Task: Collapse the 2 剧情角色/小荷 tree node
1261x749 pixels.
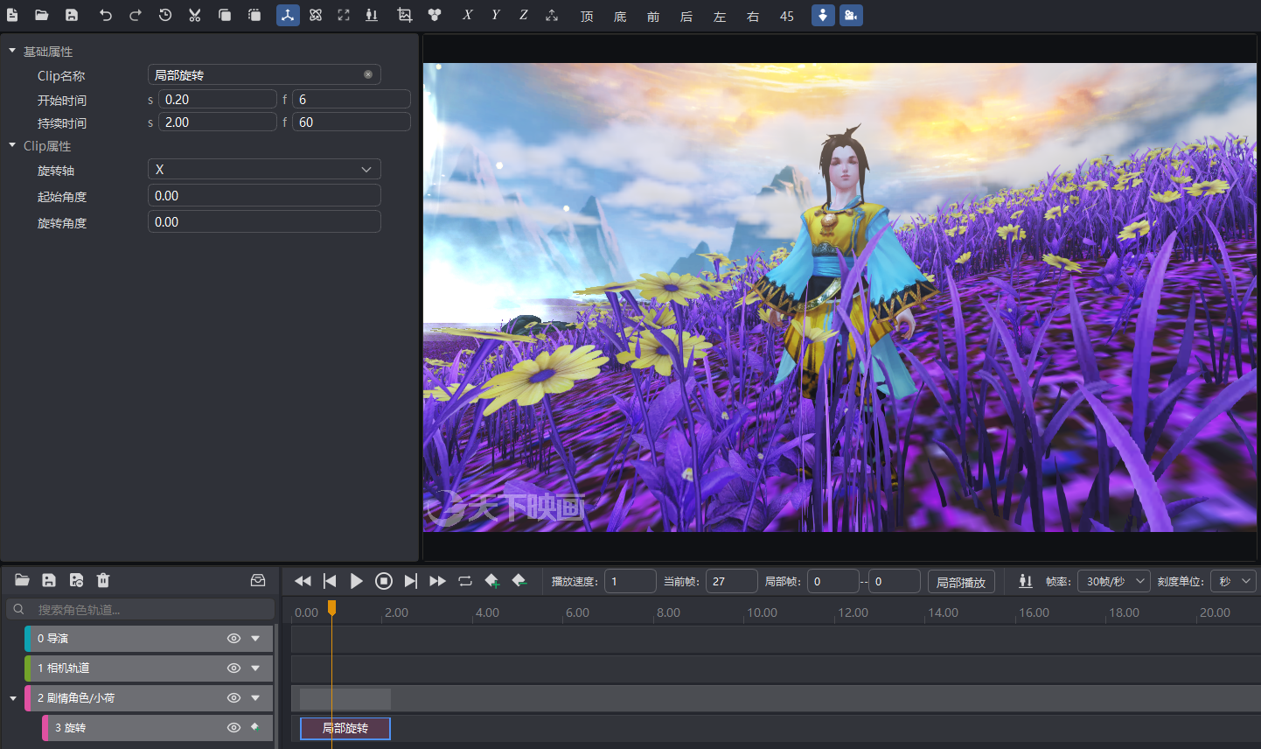Action: tap(13, 698)
